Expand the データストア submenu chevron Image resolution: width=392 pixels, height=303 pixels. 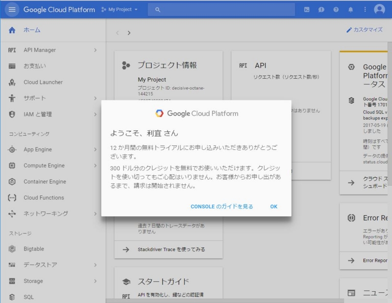coord(95,265)
